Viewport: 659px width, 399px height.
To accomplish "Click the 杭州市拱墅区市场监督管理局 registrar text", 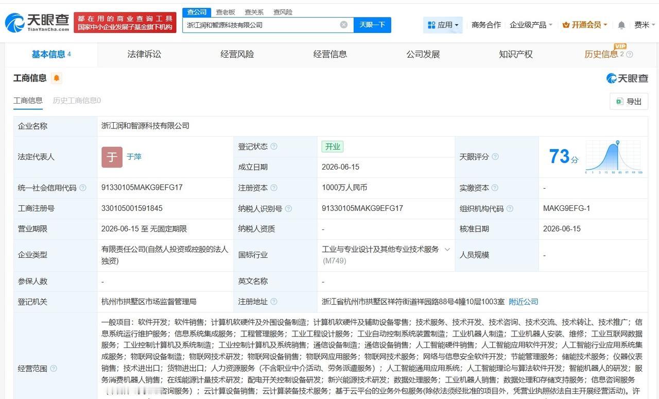I will (149, 302).
